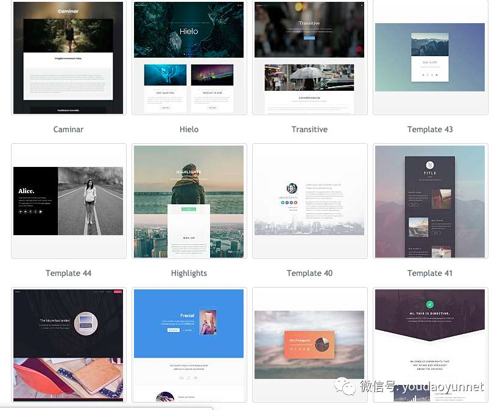The width and height of the screenshot is (500, 410).
Task: Open the Template 44 Alice preview
Action: 69,201
